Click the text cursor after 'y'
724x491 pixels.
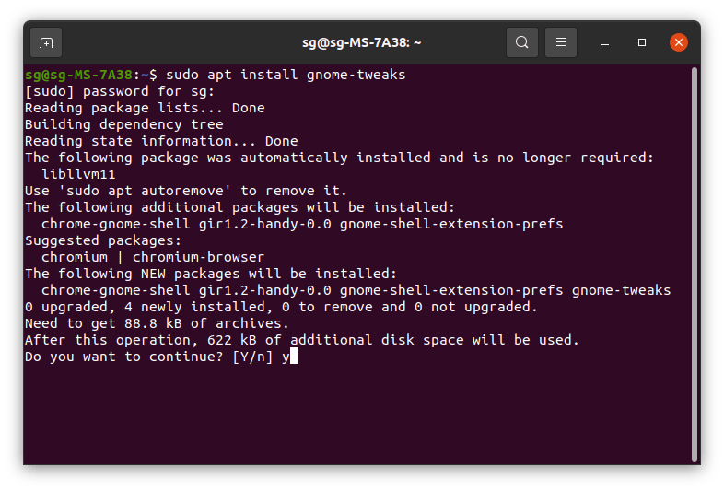tap(294, 357)
